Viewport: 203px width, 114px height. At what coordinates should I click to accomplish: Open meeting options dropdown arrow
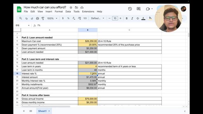click(152, 9)
